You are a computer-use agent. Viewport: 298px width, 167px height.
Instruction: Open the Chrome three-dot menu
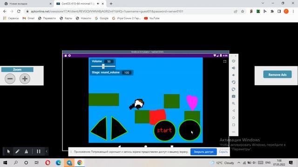coord(293,11)
